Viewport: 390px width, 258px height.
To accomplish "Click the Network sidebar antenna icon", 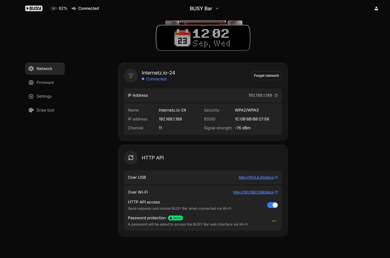I will tap(31, 69).
